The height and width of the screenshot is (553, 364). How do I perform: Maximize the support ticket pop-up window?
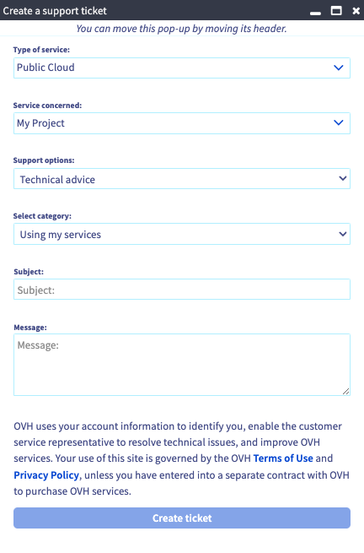coord(336,11)
